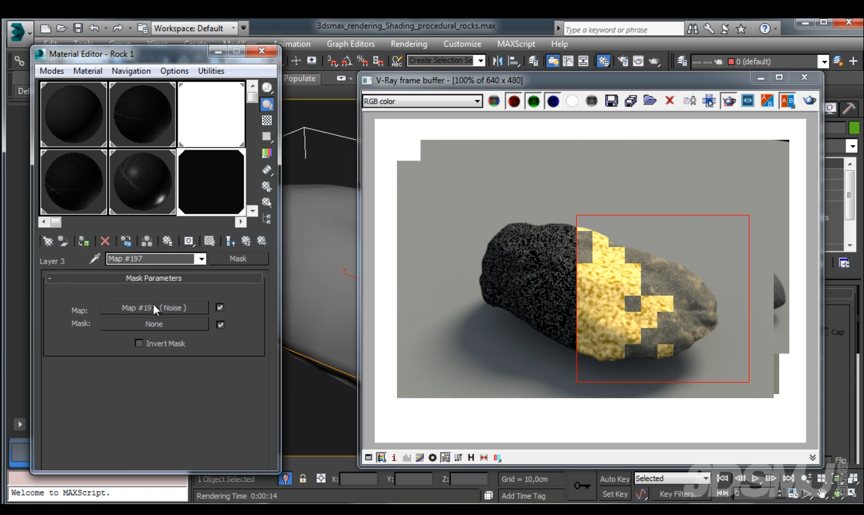The image size is (864, 515).
Task: Toggle the Mask checkbox in Mask Parameters
Action: [x=220, y=325]
